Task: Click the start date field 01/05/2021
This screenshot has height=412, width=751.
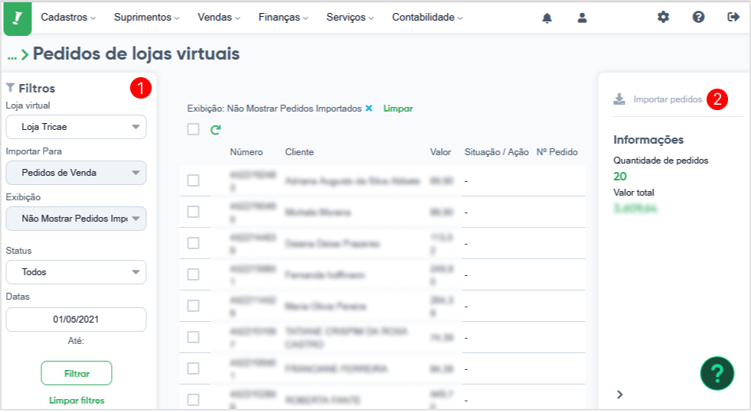Action: click(x=76, y=320)
